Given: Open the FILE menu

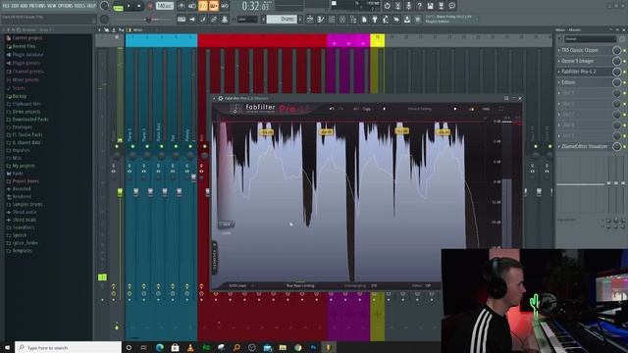Looking at the screenshot, I should [6, 6].
